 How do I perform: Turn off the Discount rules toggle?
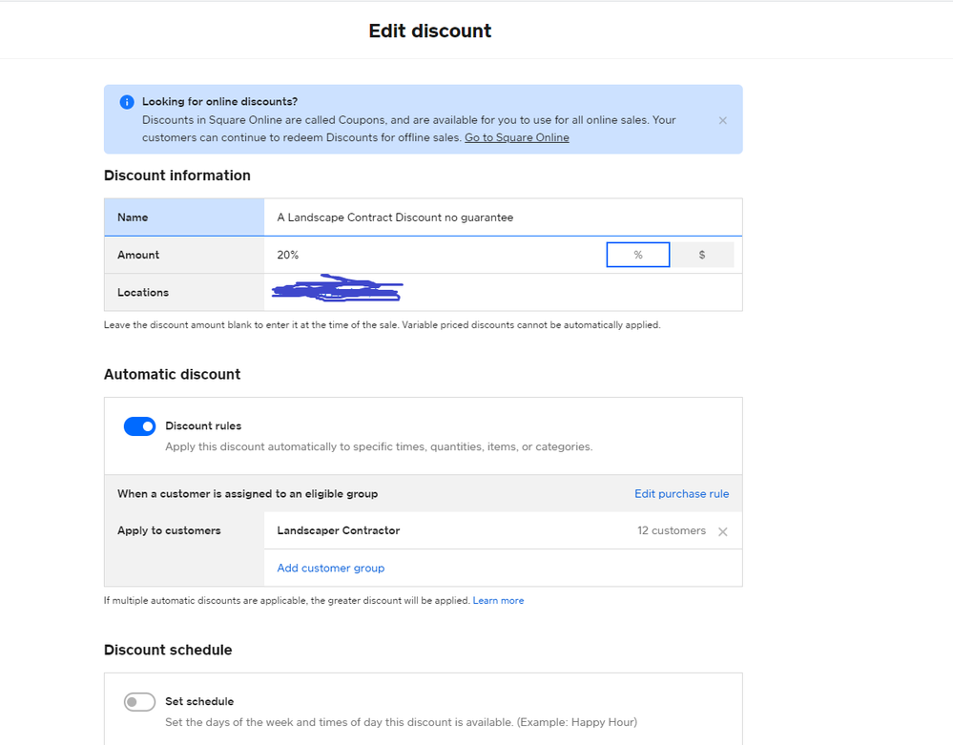coord(139,426)
